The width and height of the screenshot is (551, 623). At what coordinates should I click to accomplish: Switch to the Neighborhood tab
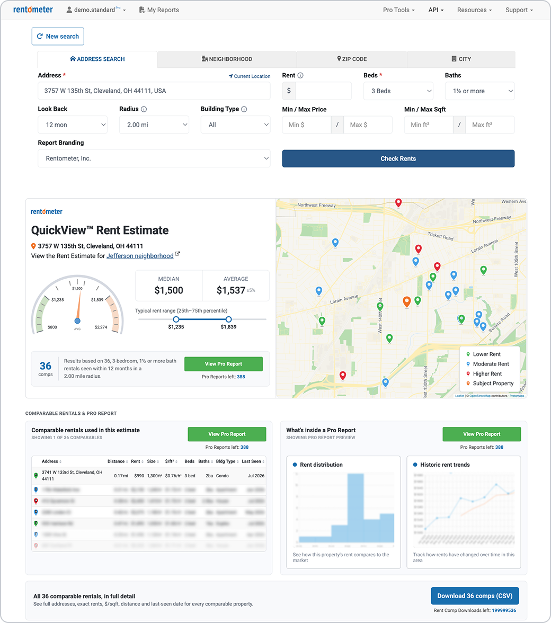(x=227, y=59)
